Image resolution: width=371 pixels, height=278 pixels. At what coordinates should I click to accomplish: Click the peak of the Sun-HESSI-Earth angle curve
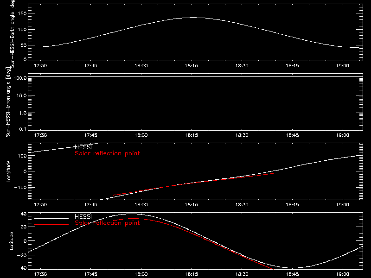pos(193,18)
